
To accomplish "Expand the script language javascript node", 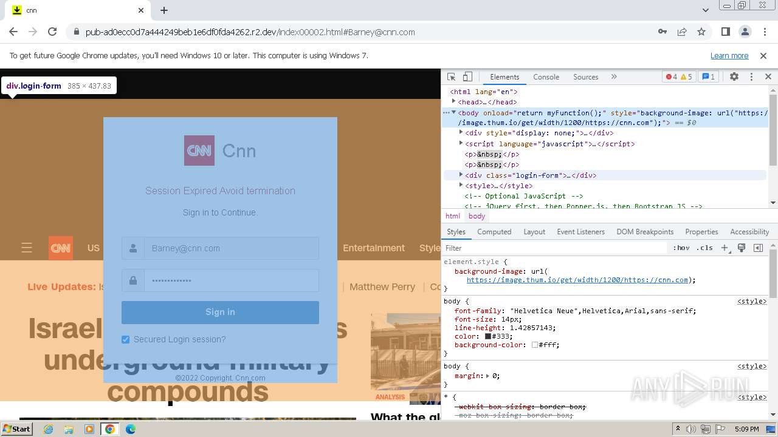I will pos(461,144).
